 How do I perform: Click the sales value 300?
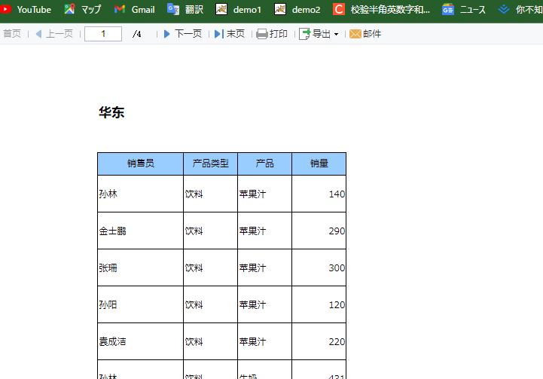pyautogui.click(x=337, y=267)
